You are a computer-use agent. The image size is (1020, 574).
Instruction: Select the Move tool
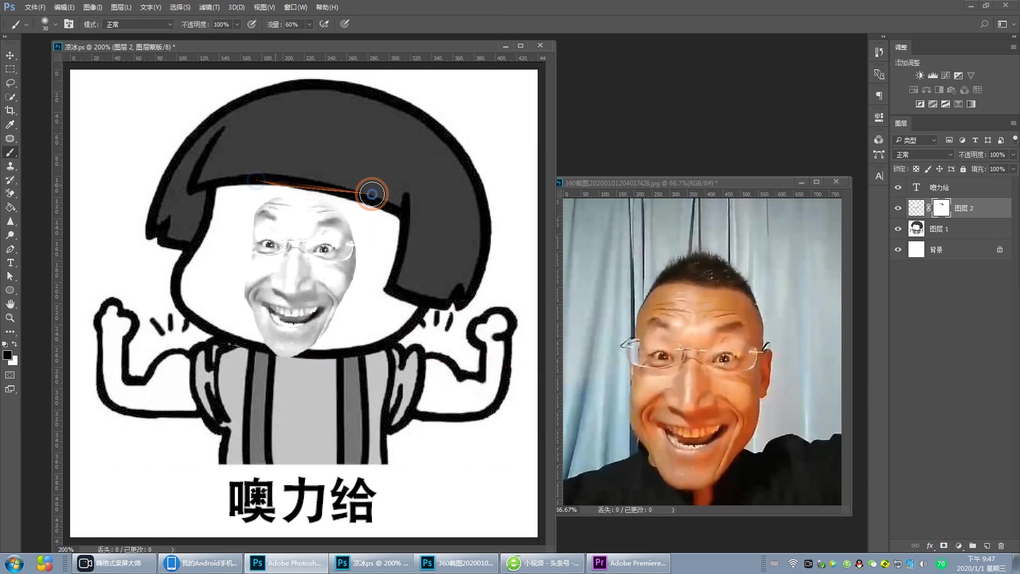pos(11,55)
